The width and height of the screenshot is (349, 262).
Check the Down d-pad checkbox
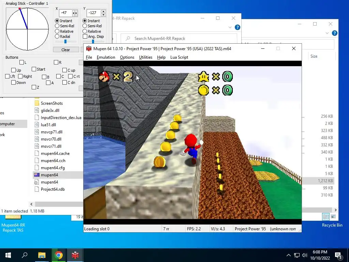(x=13, y=83)
